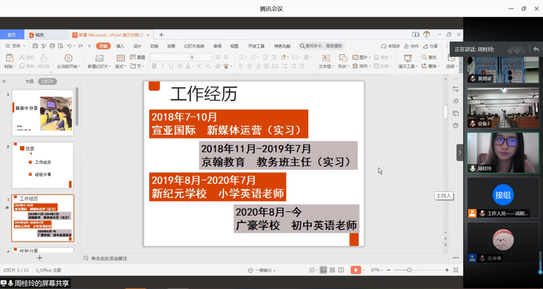Switch to reading view
The width and height of the screenshot is (543, 289).
coord(341,270)
